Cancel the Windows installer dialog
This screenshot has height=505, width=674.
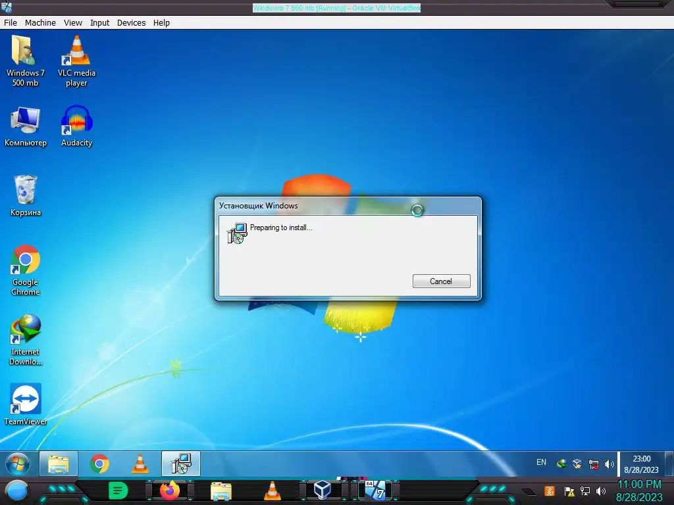[x=441, y=281]
